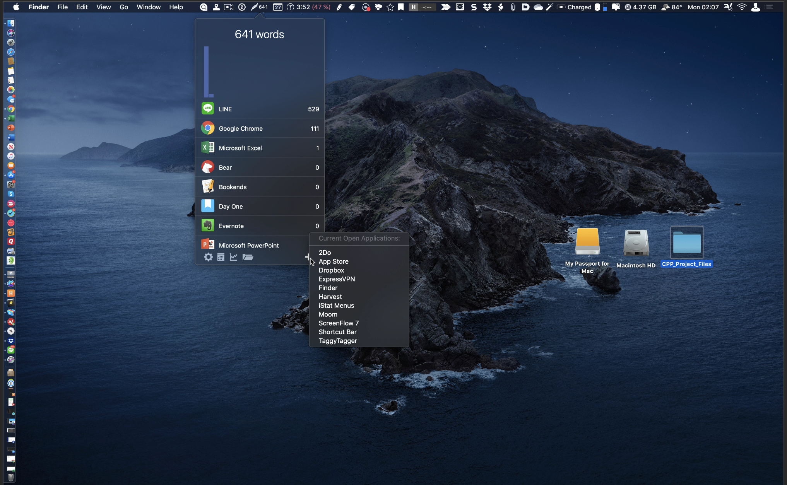This screenshot has width=787, height=485.
Task: Click the Finder icon in the dock
Action: coord(11,24)
